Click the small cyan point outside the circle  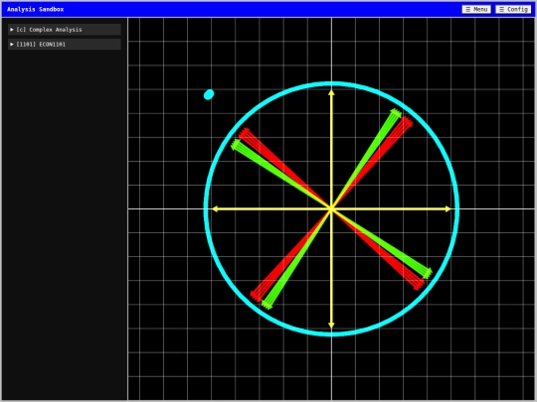209,94
